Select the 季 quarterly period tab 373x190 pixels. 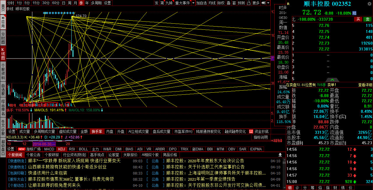(x=81, y=3)
